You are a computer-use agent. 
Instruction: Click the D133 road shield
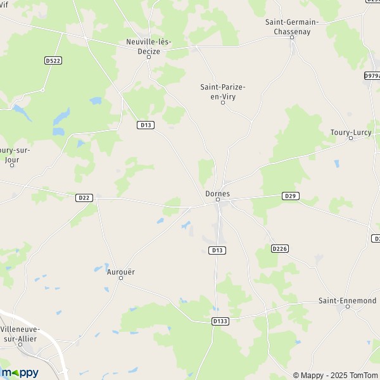[x=220, y=321]
